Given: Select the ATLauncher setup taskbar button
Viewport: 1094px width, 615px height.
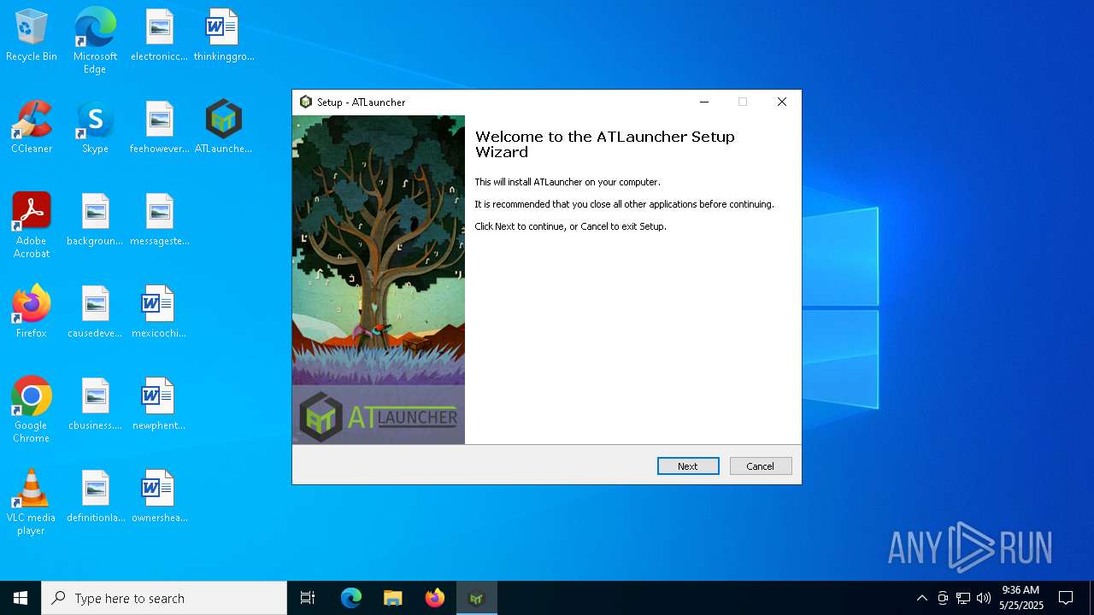Looking at the screenshot, I should (x=477, y=598).
